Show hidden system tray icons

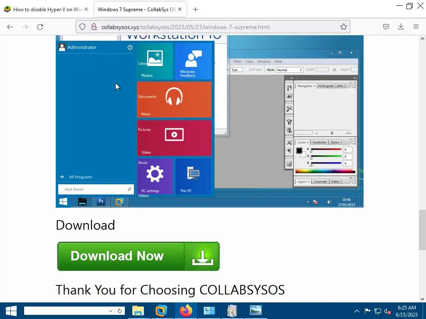[357, 311]
